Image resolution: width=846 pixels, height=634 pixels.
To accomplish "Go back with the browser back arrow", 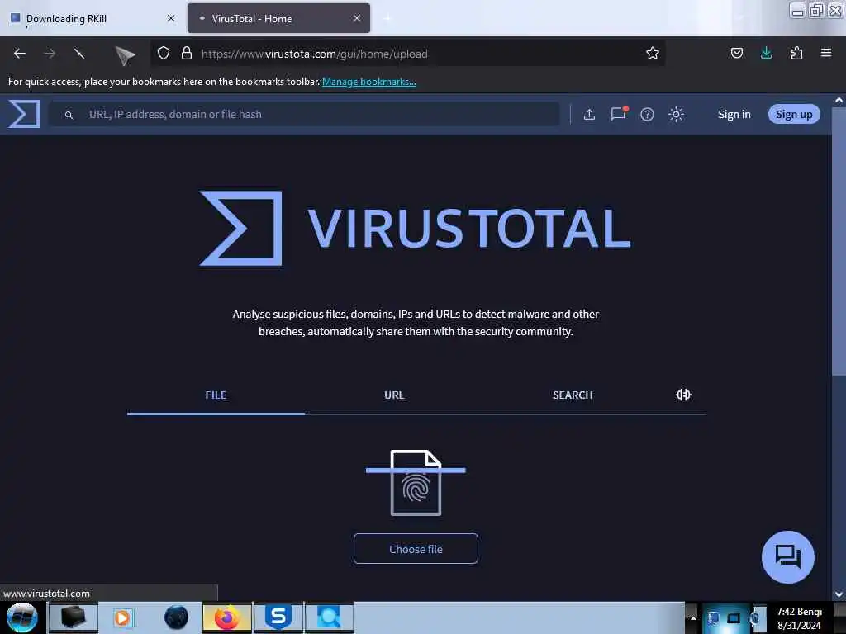I will pos(20,54).
